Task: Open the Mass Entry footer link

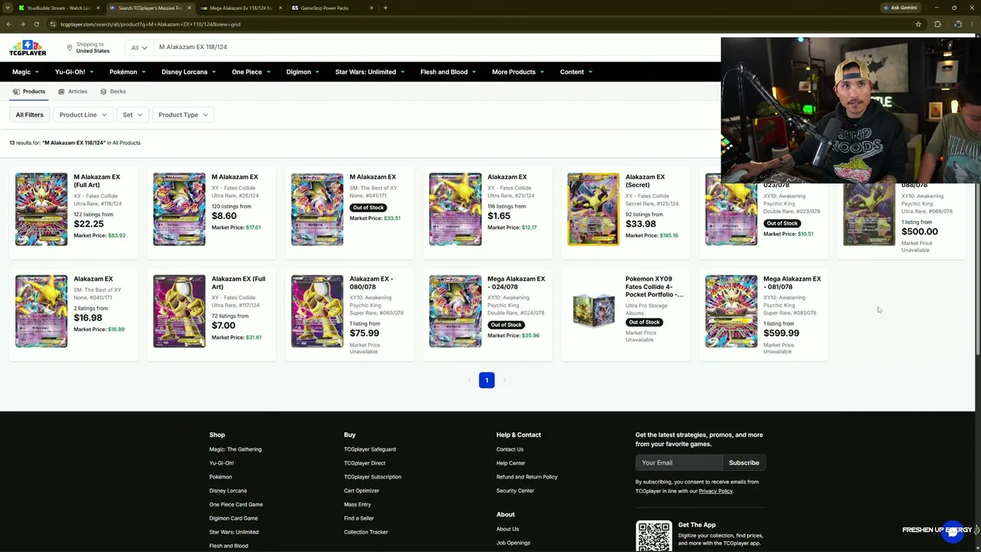Action: coord(357,504)
